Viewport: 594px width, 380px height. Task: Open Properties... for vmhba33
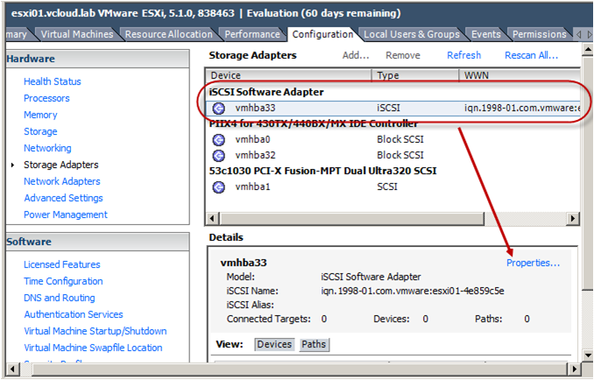533,263
